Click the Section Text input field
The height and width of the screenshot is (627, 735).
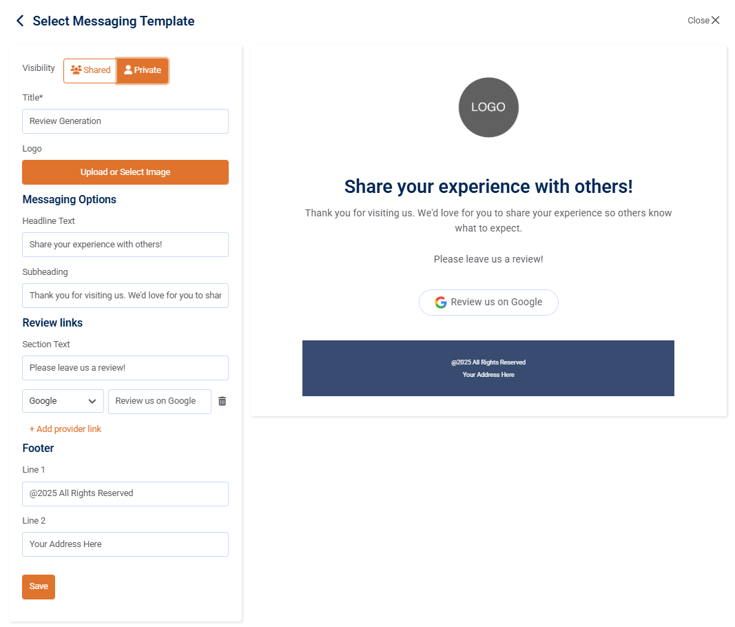click(125, 368)
